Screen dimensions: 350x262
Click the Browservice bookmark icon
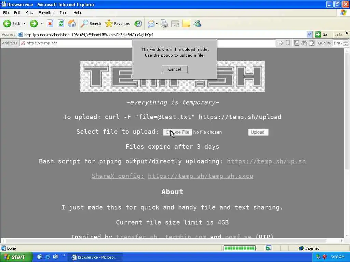288,43
